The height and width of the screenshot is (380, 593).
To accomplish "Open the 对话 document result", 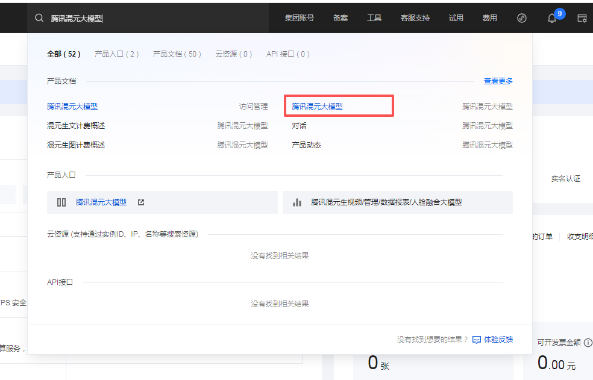I will [x=299, y=125].
